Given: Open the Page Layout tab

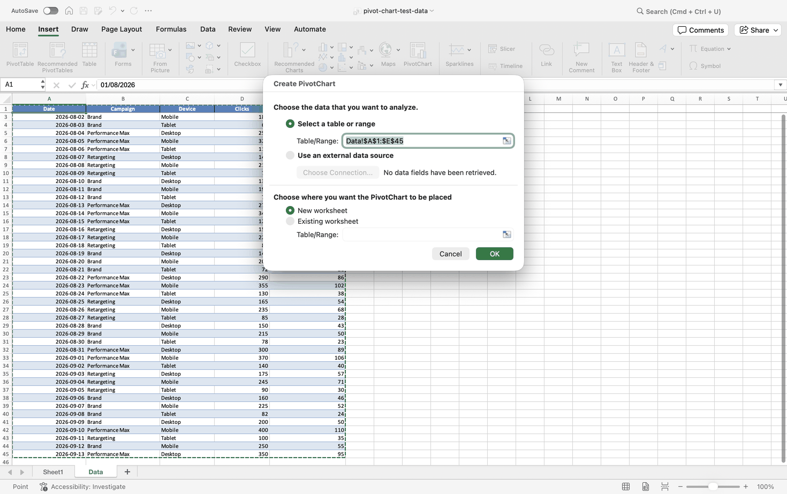Looking at the screenshot, I should [x=122, y=29].
